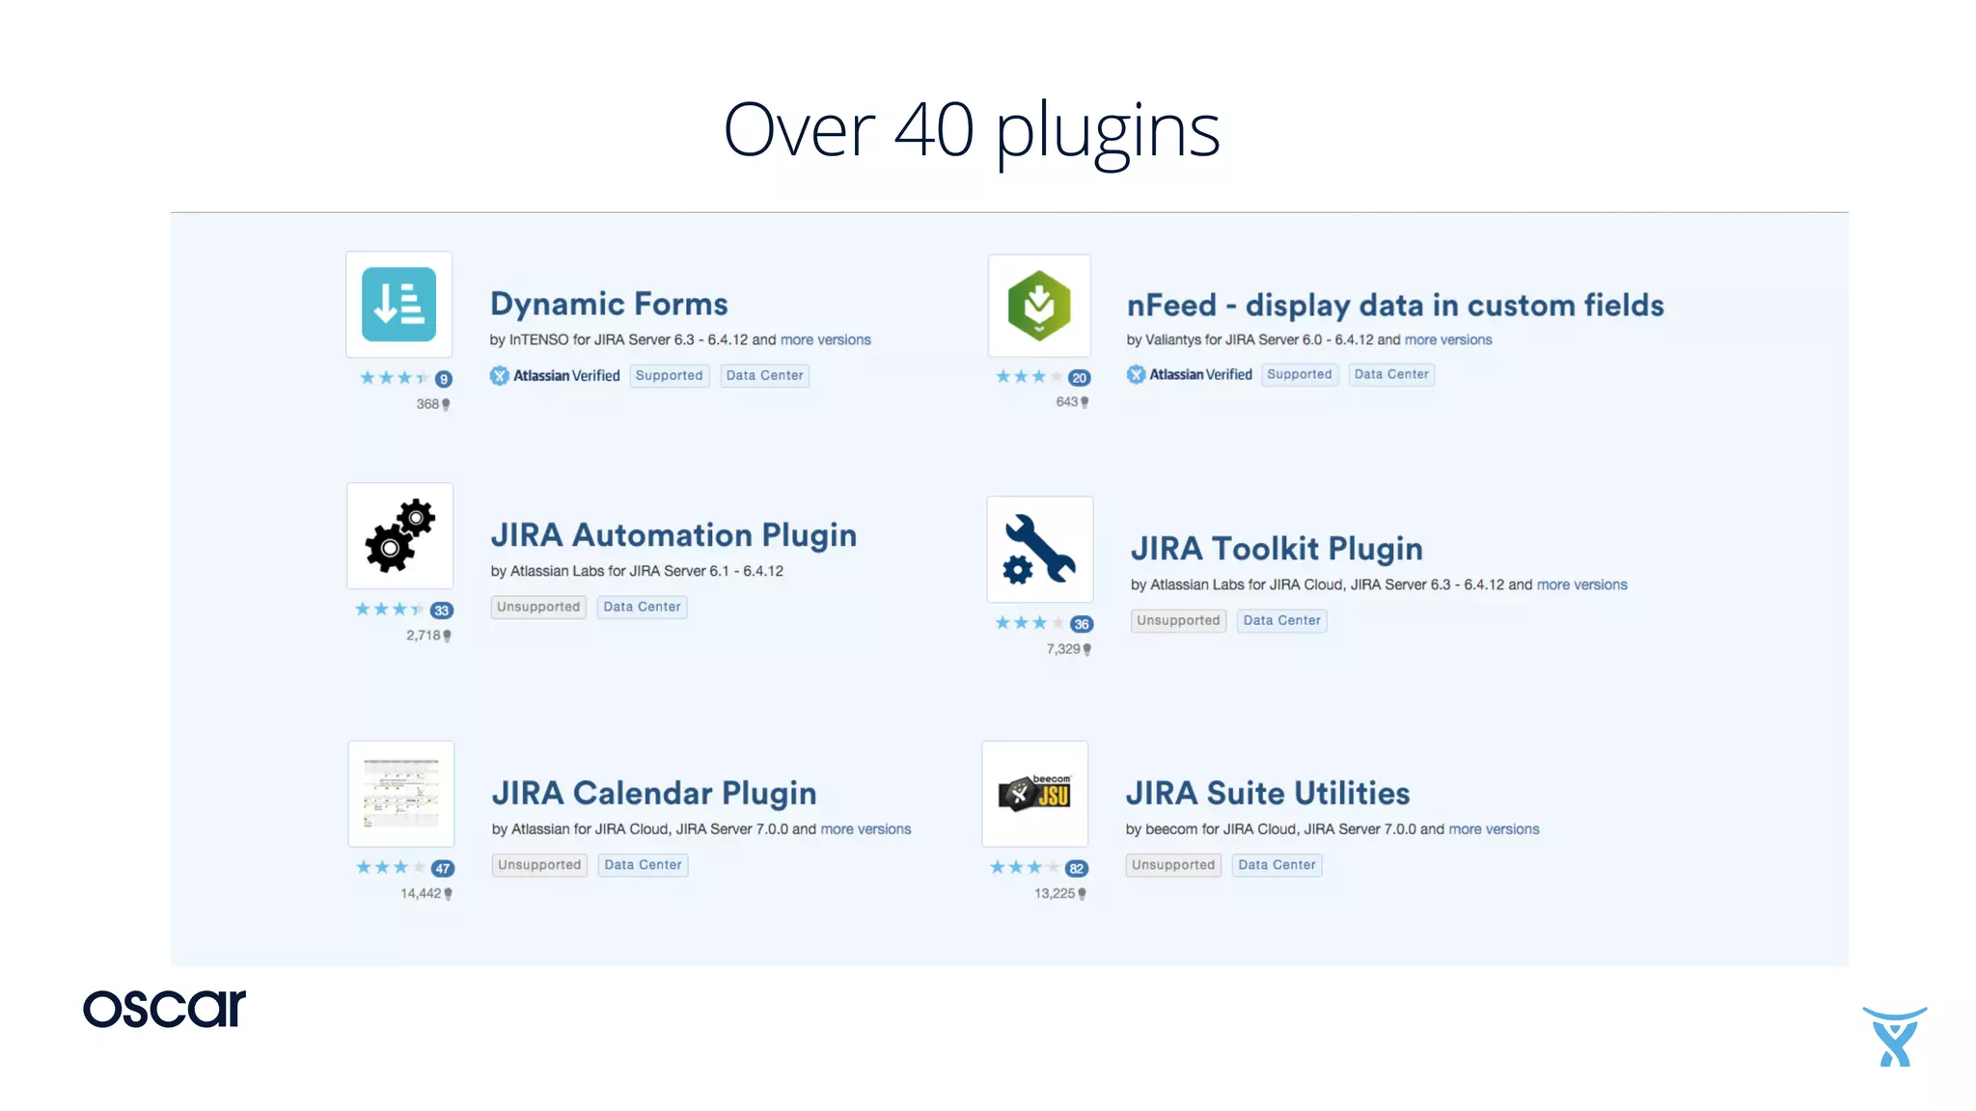Open nFeed - display data in custom fields

[x=1395, y=306]
